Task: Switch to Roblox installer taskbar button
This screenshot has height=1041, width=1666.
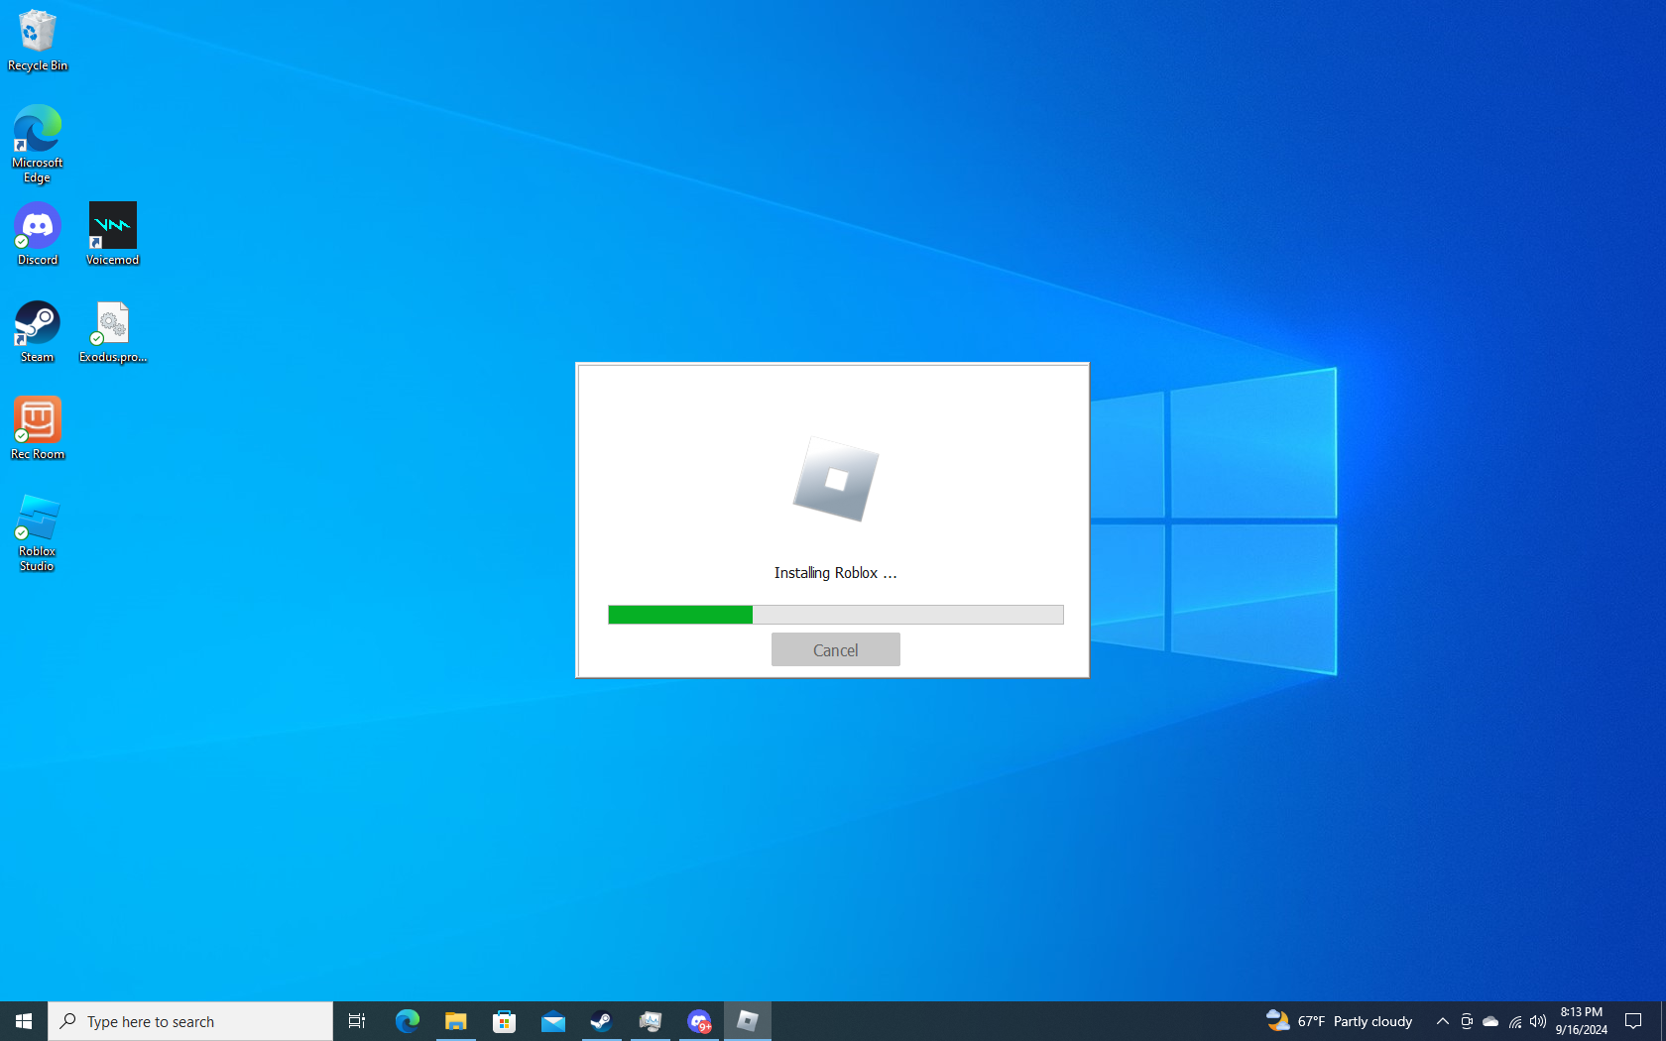Action: click(747, 1021)
